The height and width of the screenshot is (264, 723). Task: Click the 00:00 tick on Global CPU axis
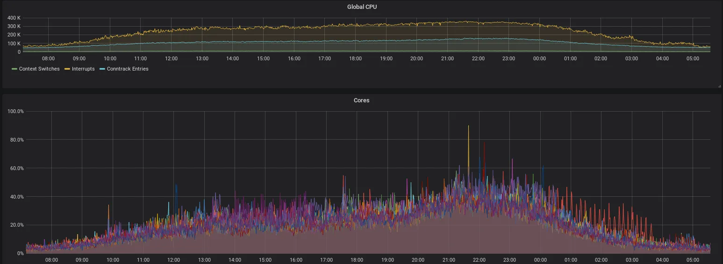539,58
